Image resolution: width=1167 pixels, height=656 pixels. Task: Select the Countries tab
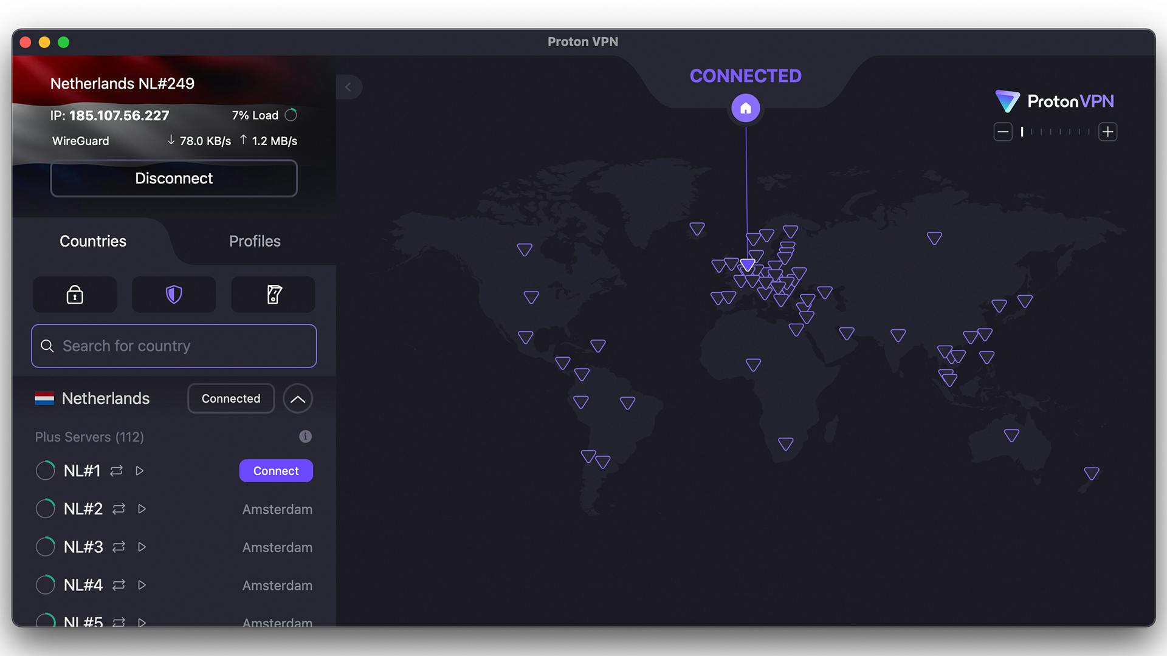92,241
